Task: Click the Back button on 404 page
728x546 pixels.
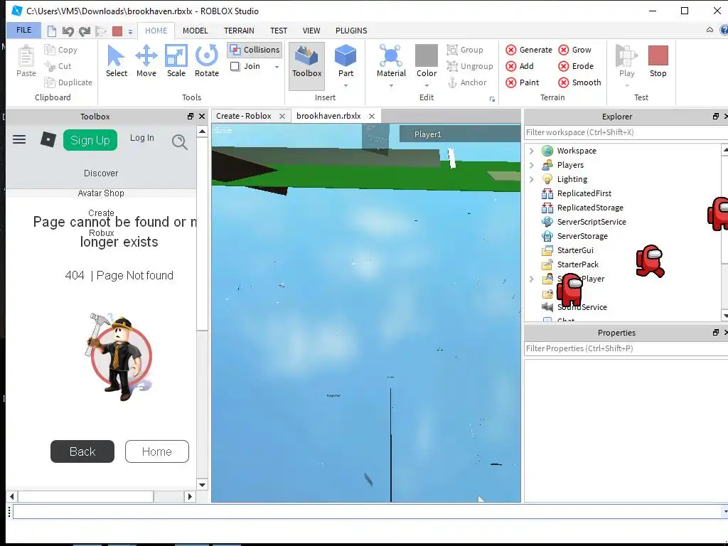Action: (x=82, y=451)
